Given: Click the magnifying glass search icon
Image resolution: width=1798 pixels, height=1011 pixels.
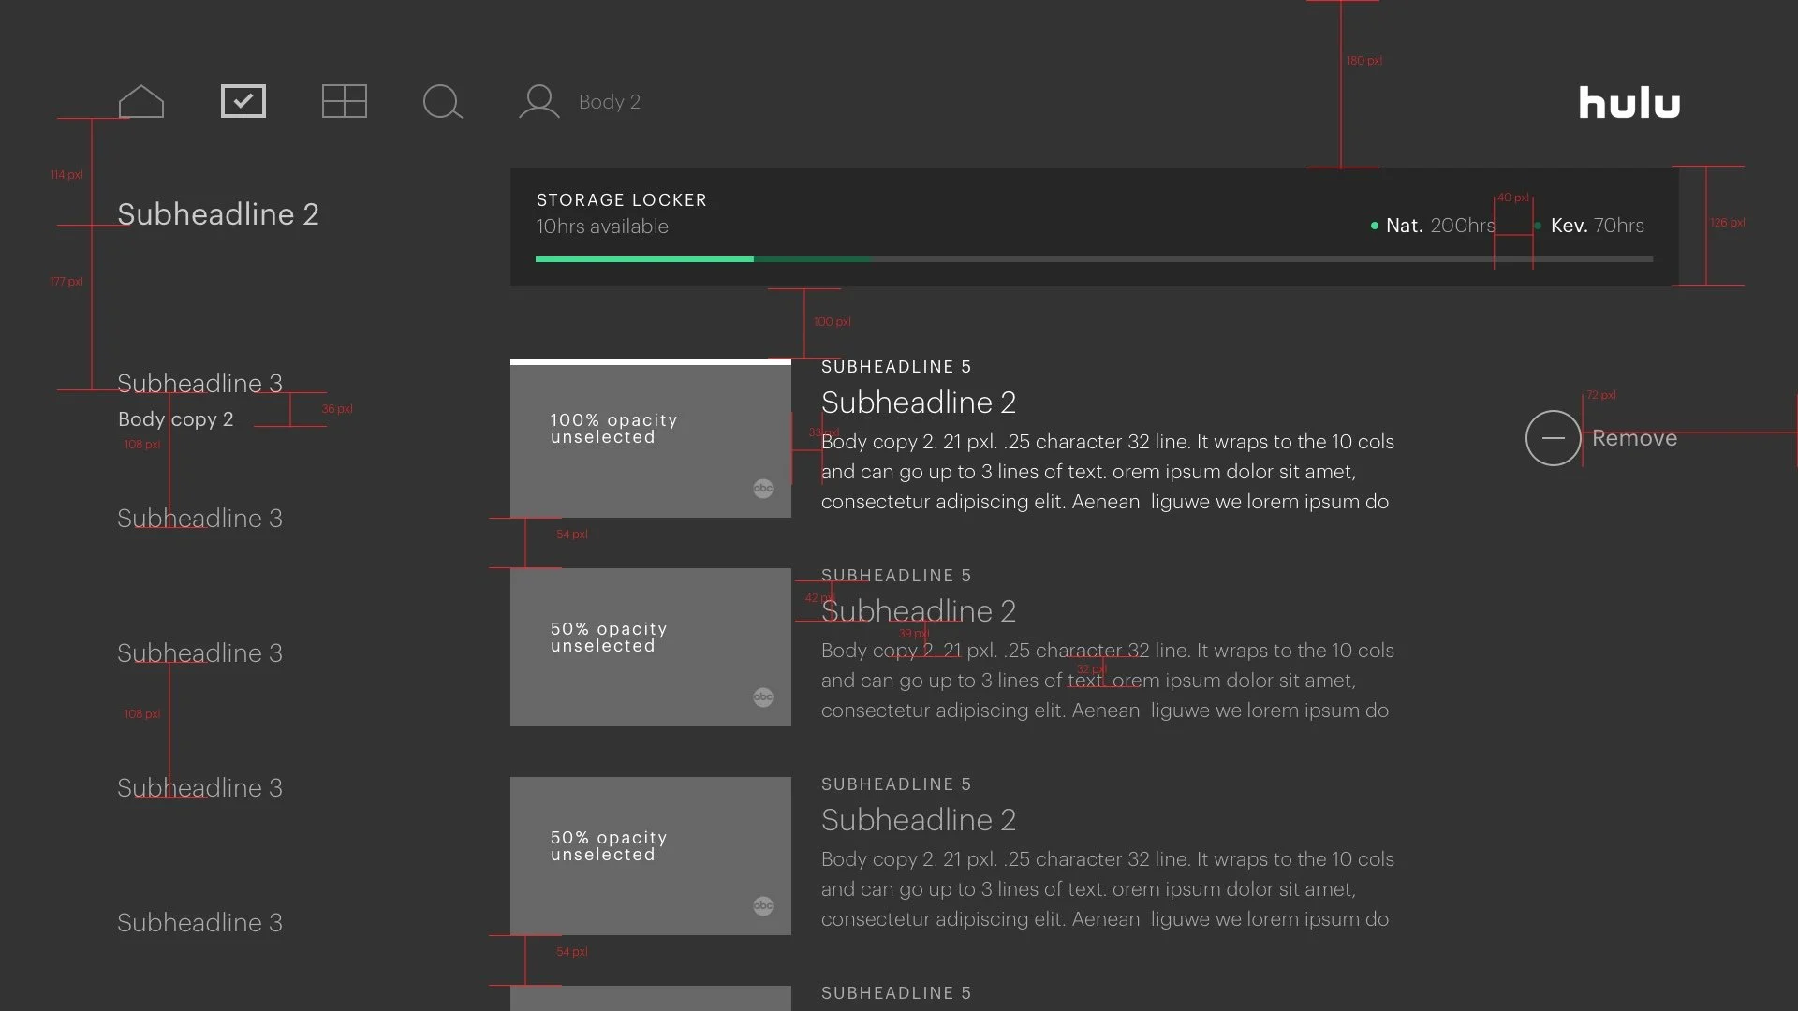Looking at the screenshot, I should pyautogui.click(x=443, y=102).
